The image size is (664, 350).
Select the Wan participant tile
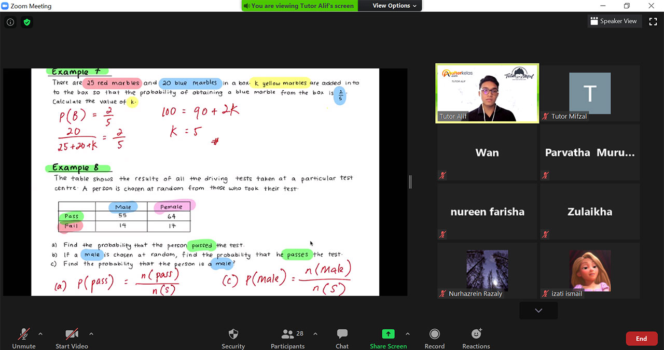pos(487,152)
